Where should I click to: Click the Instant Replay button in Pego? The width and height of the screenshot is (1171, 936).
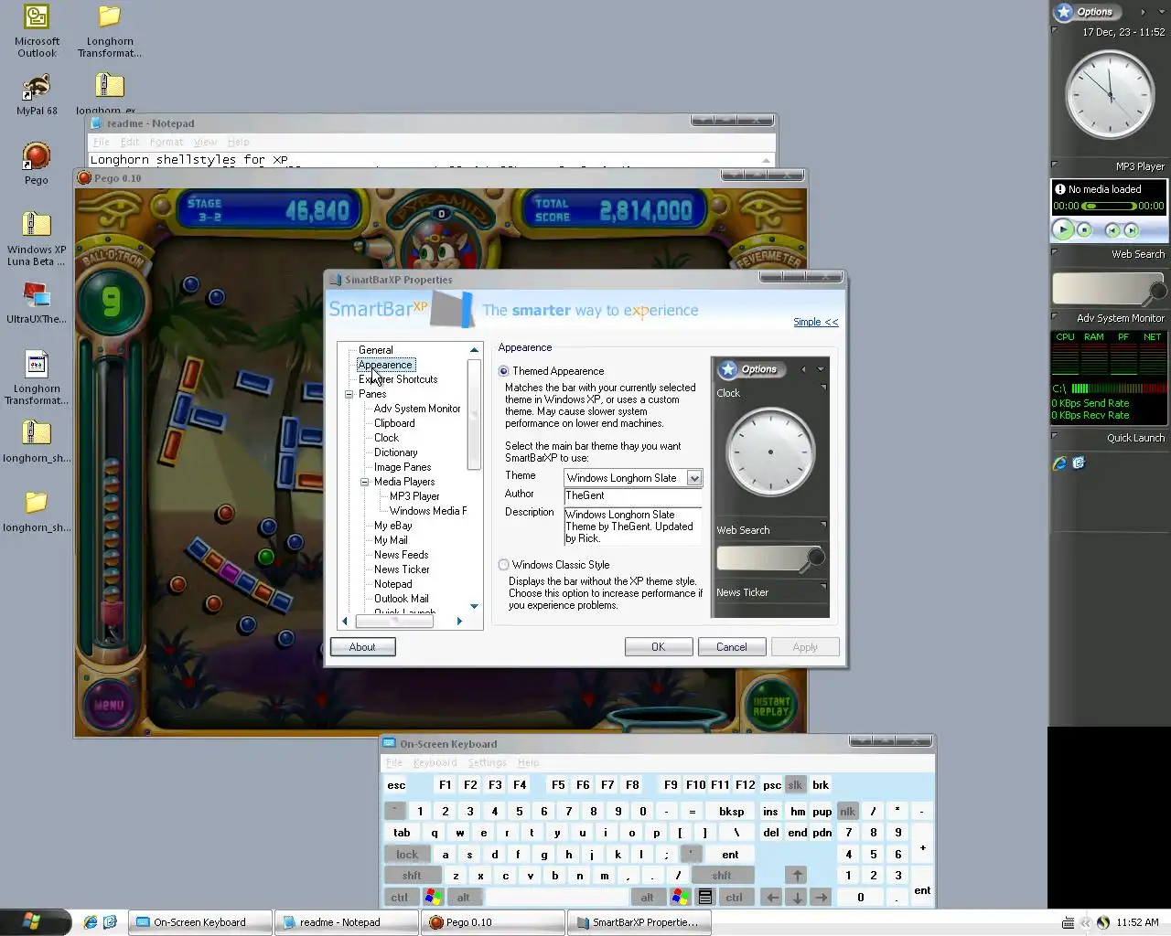pos(770,706)
